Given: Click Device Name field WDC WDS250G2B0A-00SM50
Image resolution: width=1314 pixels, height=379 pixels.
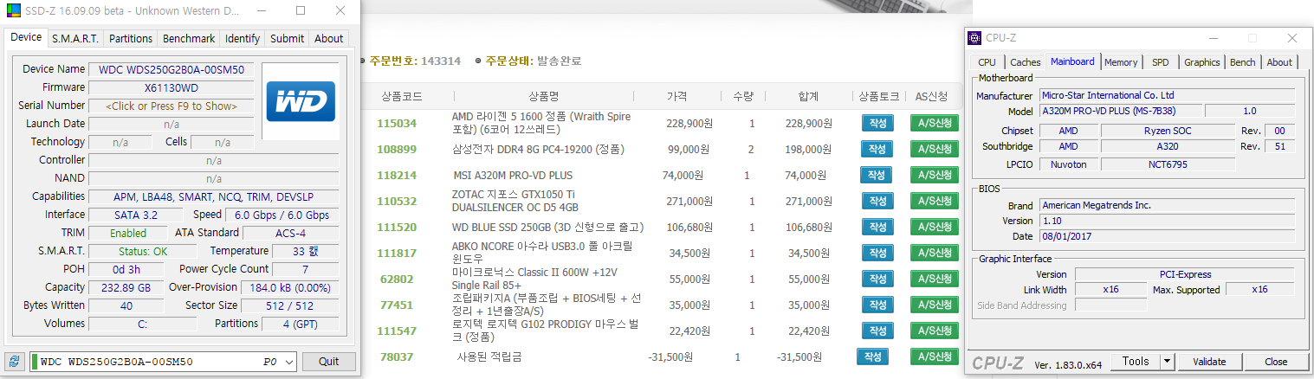Looking at the screenshot, I should (172, 70).
